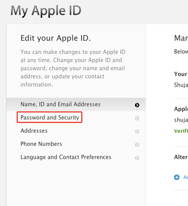Click the Edit your Apple ID heading

point(56,38)
